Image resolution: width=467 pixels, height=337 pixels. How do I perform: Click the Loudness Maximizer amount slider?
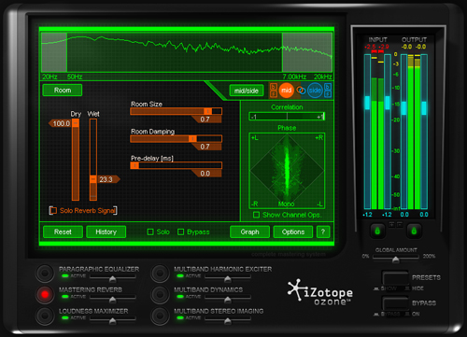tap(113, 319)
